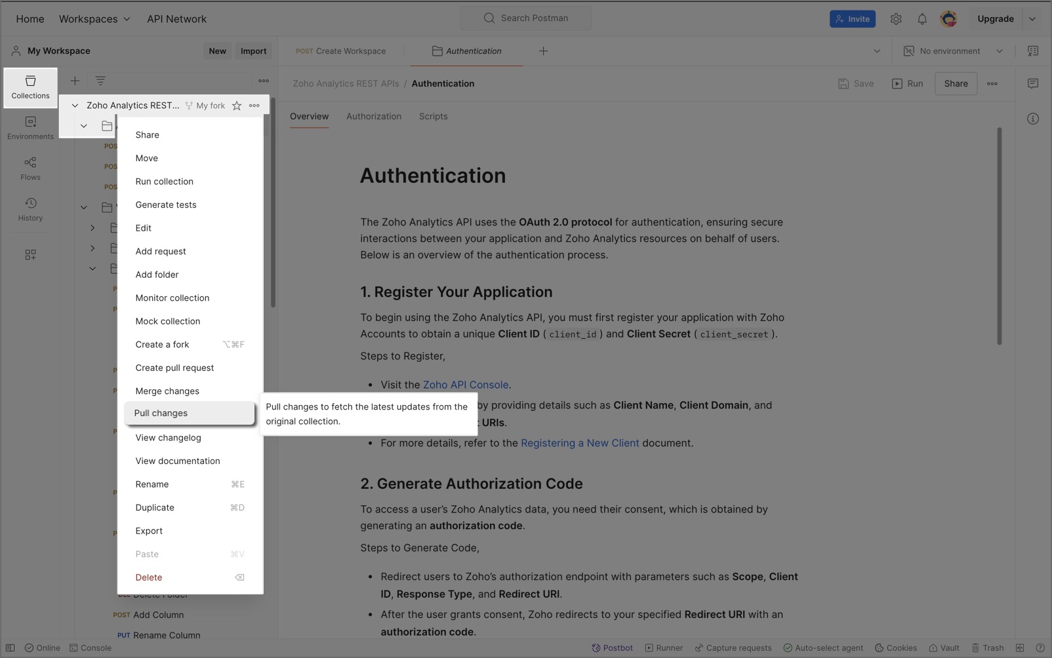The width and height of the screenshot is (1052, 658).
Task: Click the plus icon to open new tab
Action: point(543,51)
